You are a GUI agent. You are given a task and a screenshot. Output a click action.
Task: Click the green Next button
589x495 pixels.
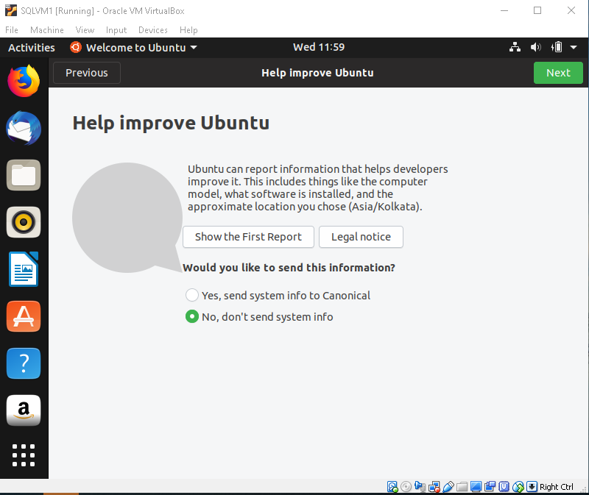click(558, 73)
